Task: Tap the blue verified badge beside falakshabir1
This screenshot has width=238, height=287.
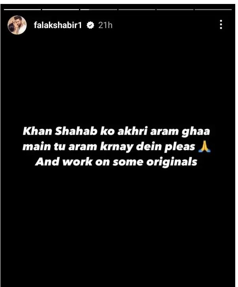Action: (90, 25)
